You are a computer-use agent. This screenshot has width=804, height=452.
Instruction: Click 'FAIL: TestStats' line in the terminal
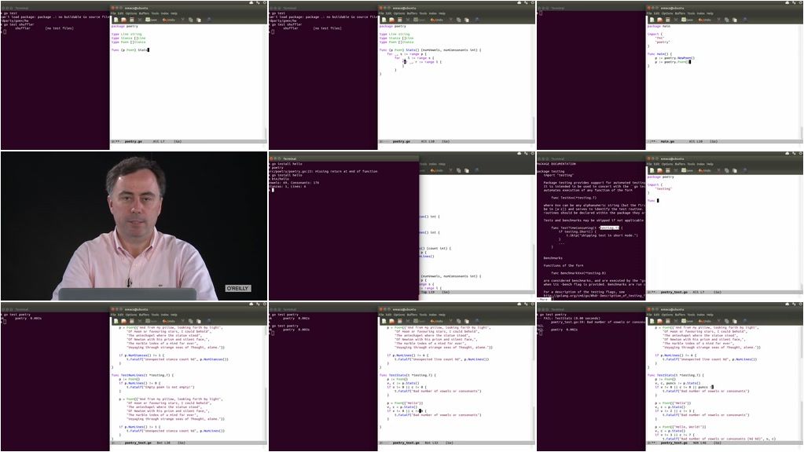[568, 319]
